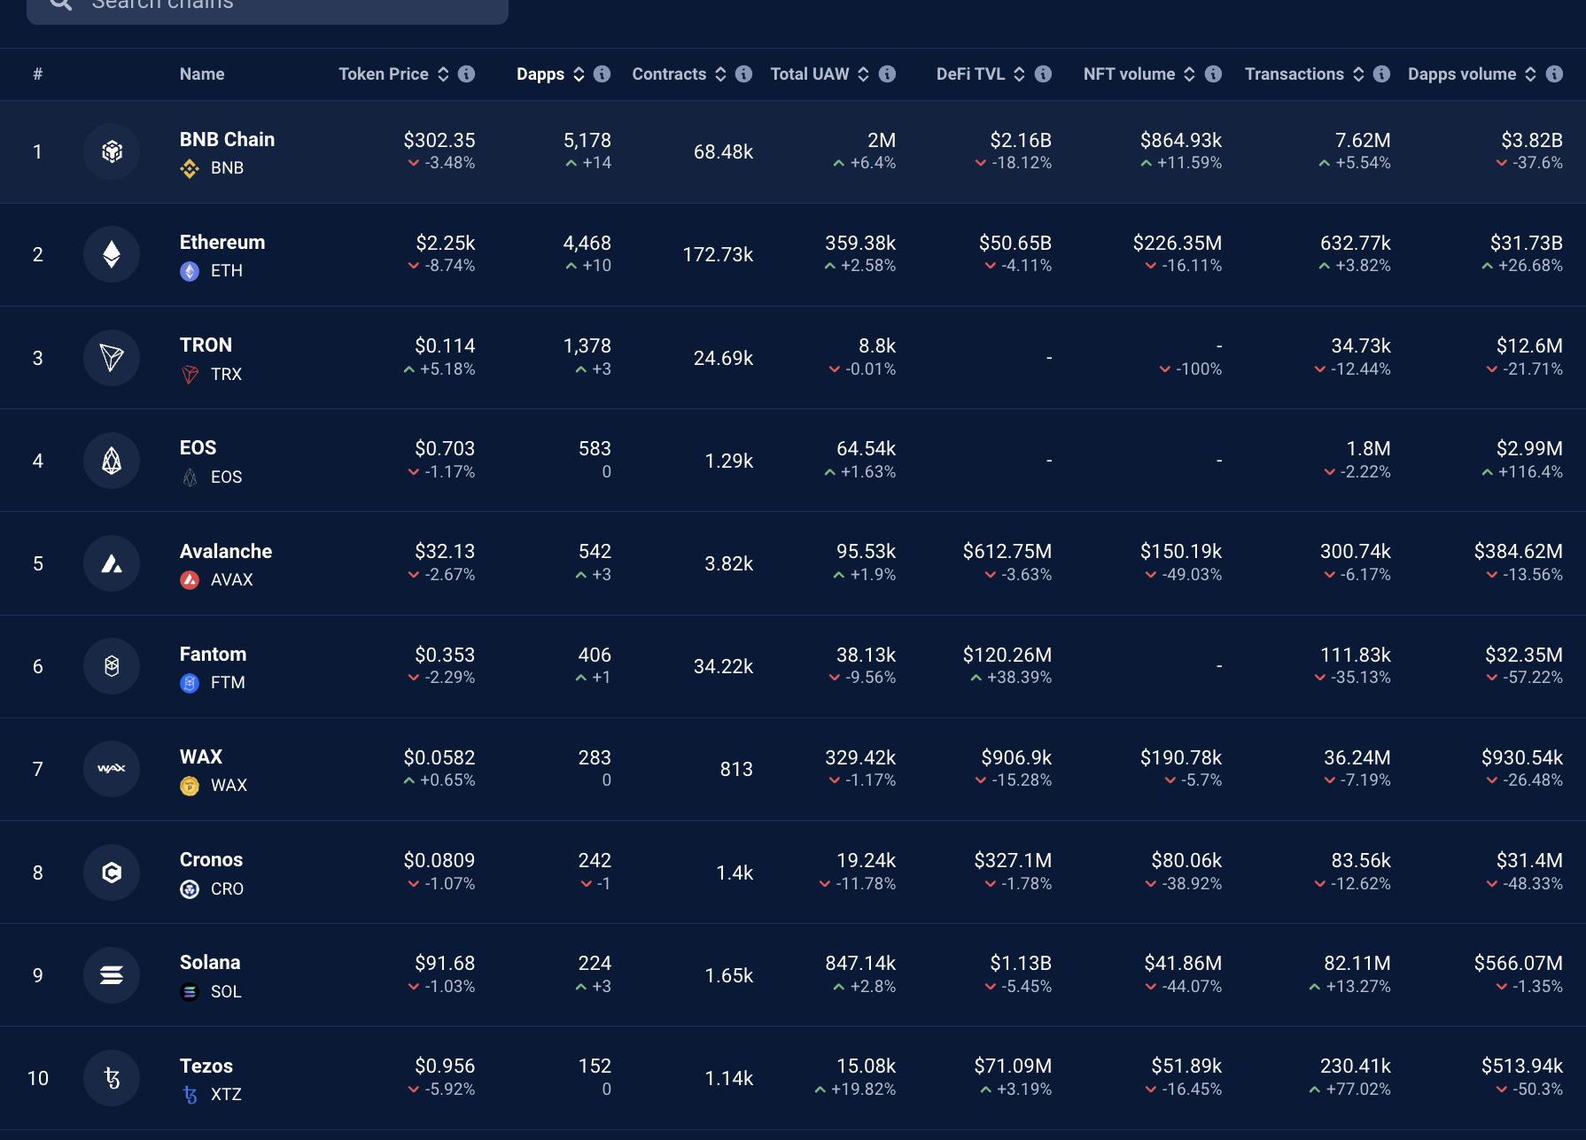This screenshot has width=1586, height=1140.
Task: Click the Cronos chain logo icon
Action: click(112, 872)
